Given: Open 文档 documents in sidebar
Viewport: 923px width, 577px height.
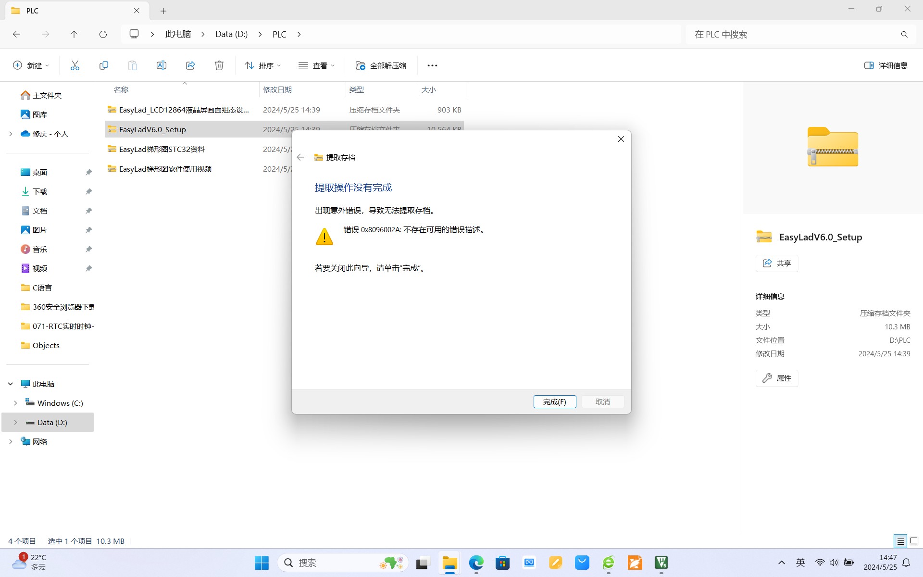Looking at the screenshot, I should click(x=34, y=211).
